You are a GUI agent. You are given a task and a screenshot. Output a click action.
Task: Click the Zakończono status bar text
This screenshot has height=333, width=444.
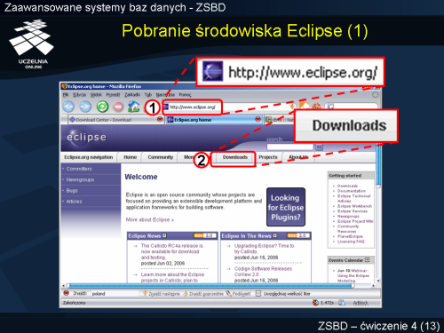[x=74, y=303]
